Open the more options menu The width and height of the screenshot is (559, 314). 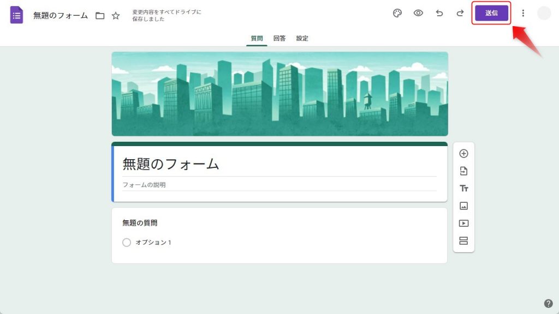point(523,13)
